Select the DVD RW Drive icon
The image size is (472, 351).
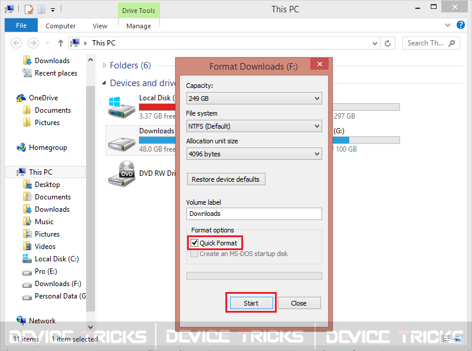coord(122,173)
